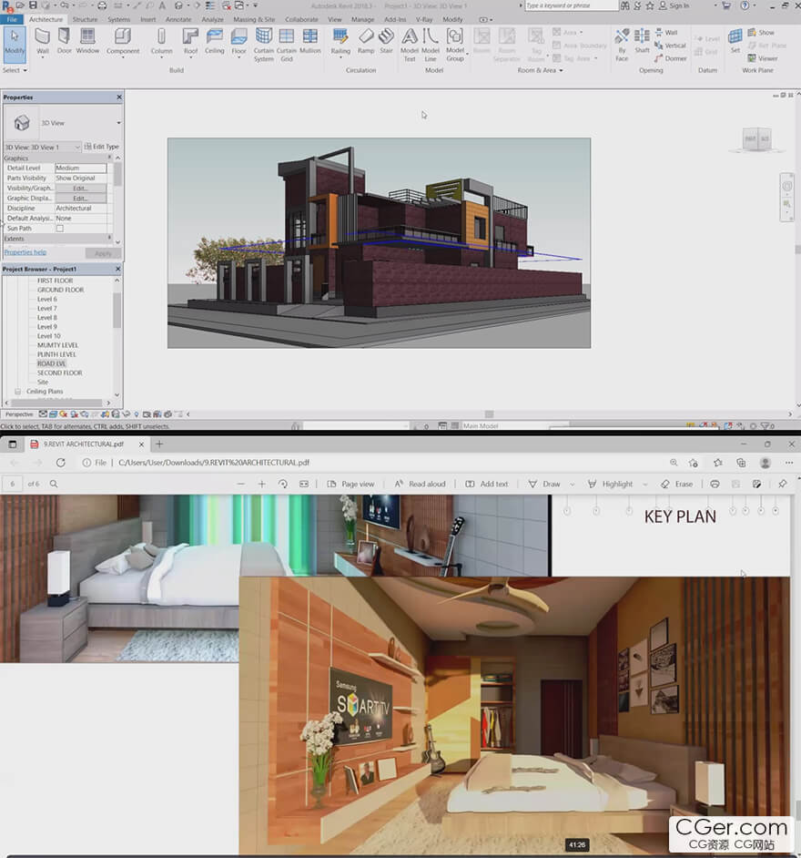The width and height of the screenshot is (801, 858).
Task: Choose the Component tool
Action: (123, 42)
